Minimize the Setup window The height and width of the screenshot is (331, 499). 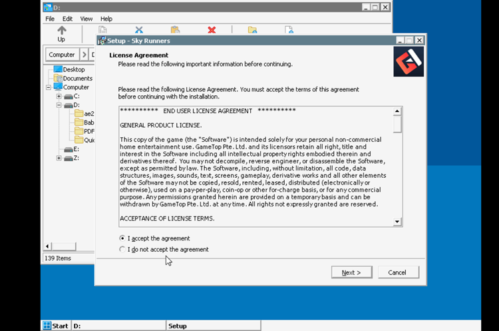click(401, 40)
